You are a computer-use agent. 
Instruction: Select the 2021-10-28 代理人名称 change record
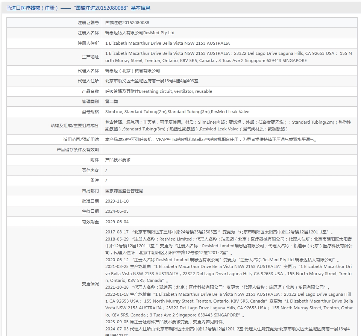[218, 287]
